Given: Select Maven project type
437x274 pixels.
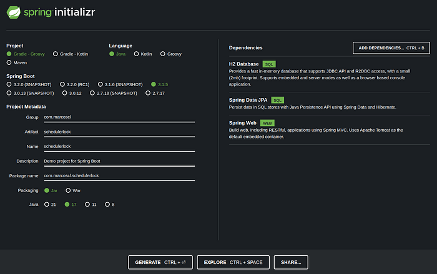Looking at the screenshot, I should coord(17,62).
